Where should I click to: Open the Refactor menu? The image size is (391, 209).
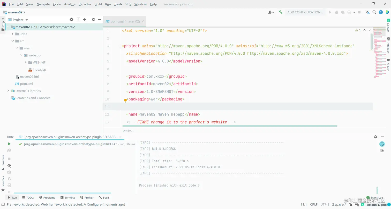(x=85, y=4)
